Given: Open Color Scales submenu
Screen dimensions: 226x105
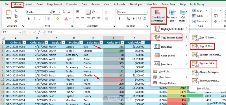Looking at the screenshot, I should pyautogui.click(x=170, y=55).
